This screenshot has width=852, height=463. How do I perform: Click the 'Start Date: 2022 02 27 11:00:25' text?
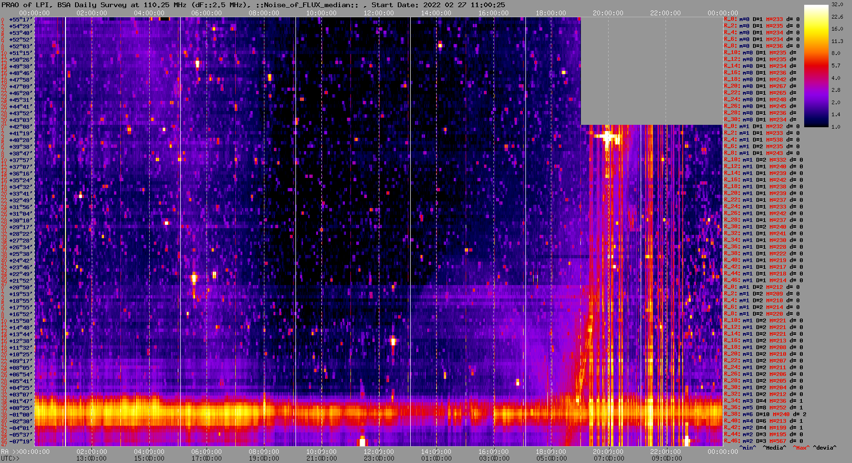click(438, 5)
